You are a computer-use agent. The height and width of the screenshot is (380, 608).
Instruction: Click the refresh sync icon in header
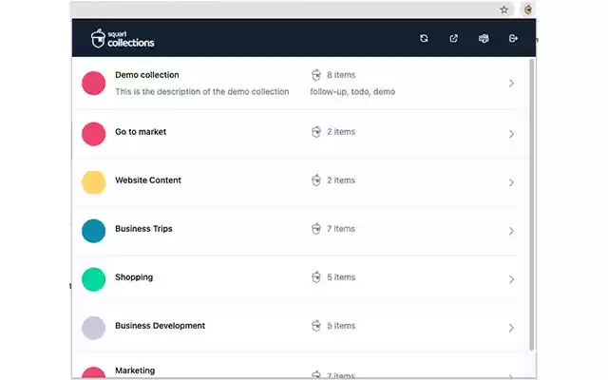tap(424, 38)
